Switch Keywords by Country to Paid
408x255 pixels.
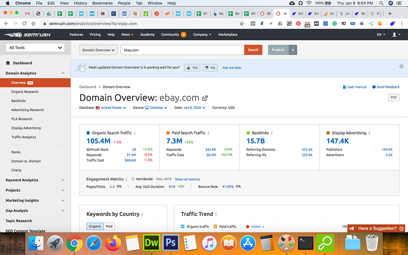click(109, 226)
